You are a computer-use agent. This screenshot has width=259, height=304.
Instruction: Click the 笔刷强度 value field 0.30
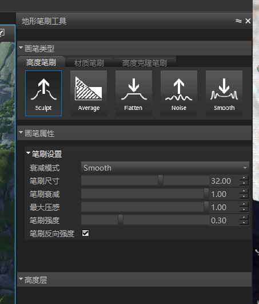tap(225, 220)
